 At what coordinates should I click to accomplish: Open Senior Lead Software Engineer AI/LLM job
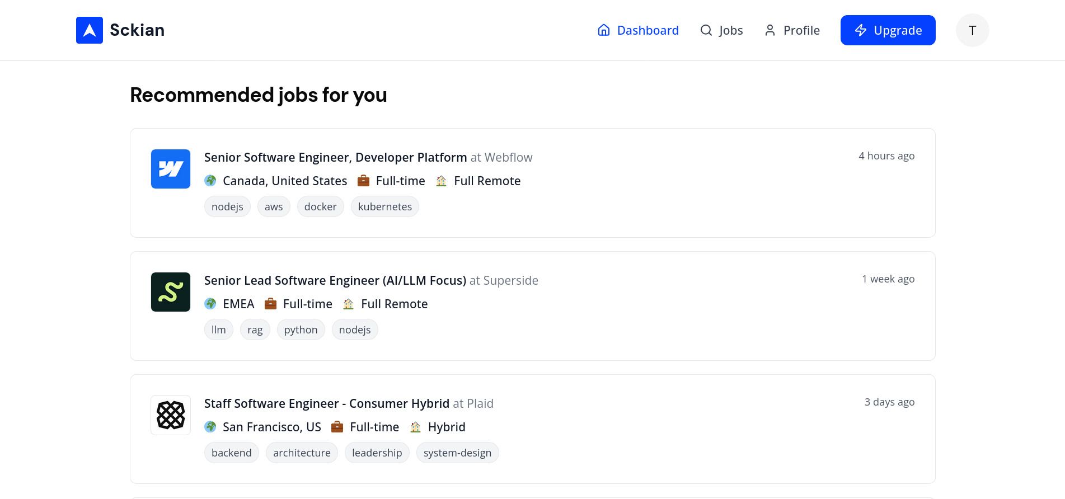click(335, 280)
